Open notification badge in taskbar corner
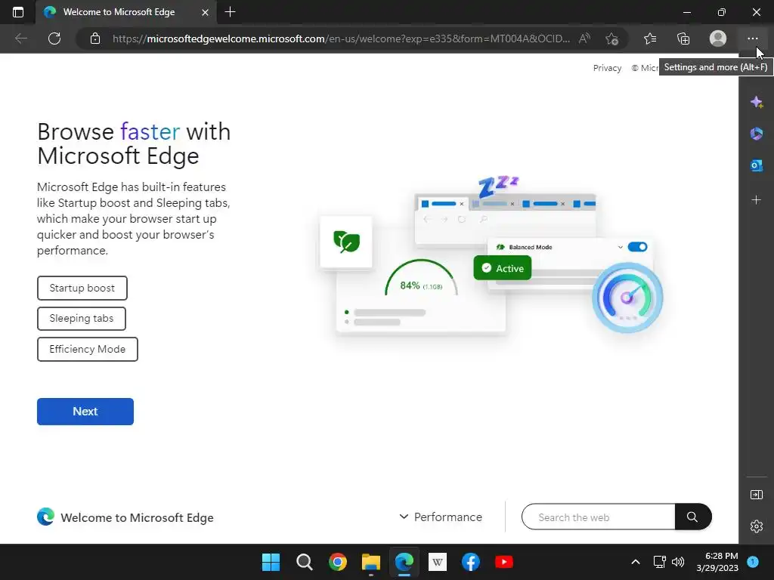 pos(753,562)
